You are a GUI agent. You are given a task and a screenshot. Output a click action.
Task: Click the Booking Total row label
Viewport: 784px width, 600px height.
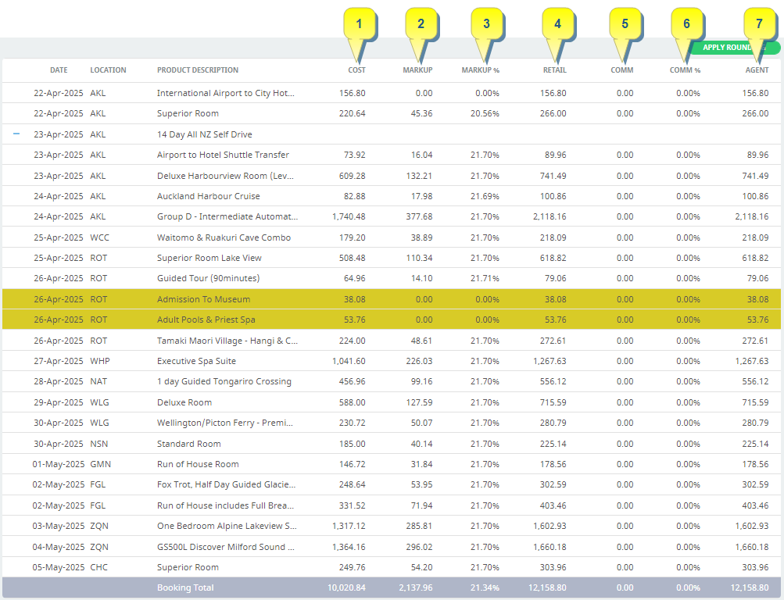(x=185, y=587)
